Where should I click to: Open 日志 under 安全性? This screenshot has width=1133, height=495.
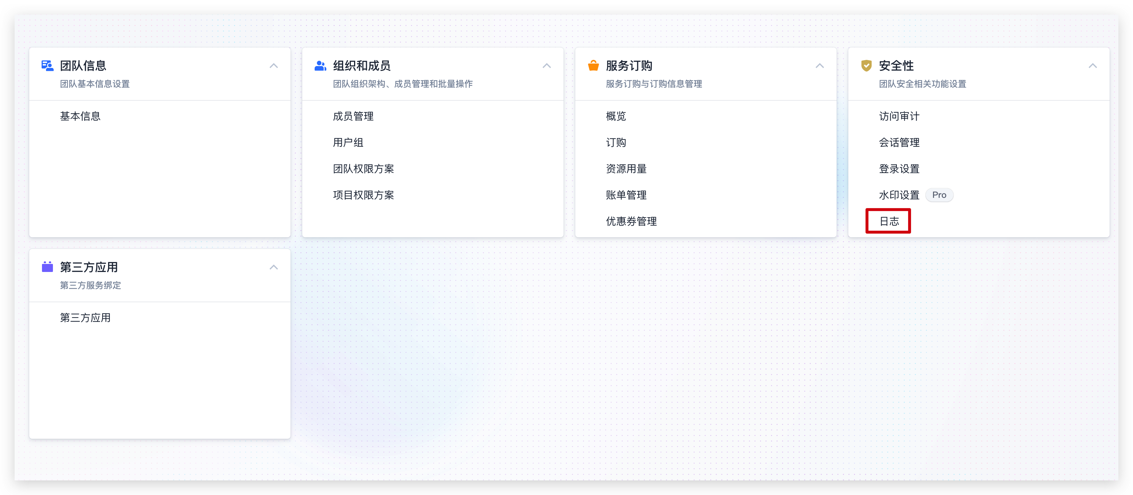889,221
